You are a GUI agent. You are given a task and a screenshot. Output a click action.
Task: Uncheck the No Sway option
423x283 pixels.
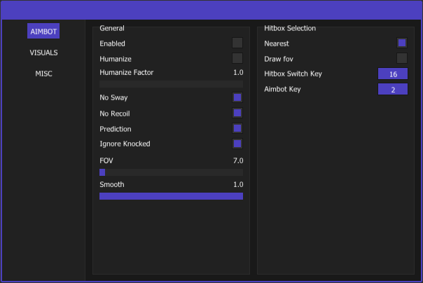[237, 97]
